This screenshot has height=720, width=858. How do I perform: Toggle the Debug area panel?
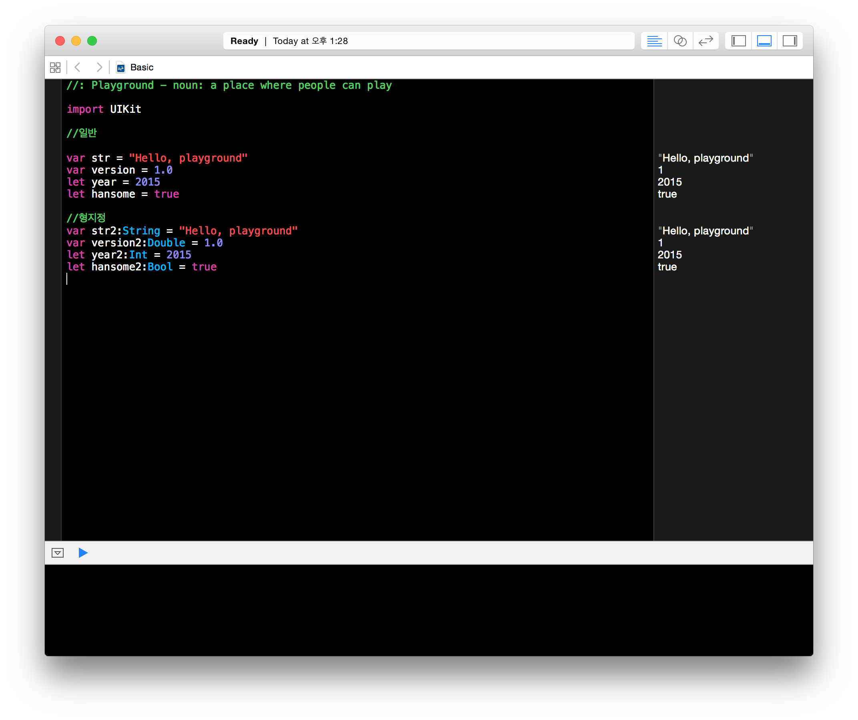[764, 41]
